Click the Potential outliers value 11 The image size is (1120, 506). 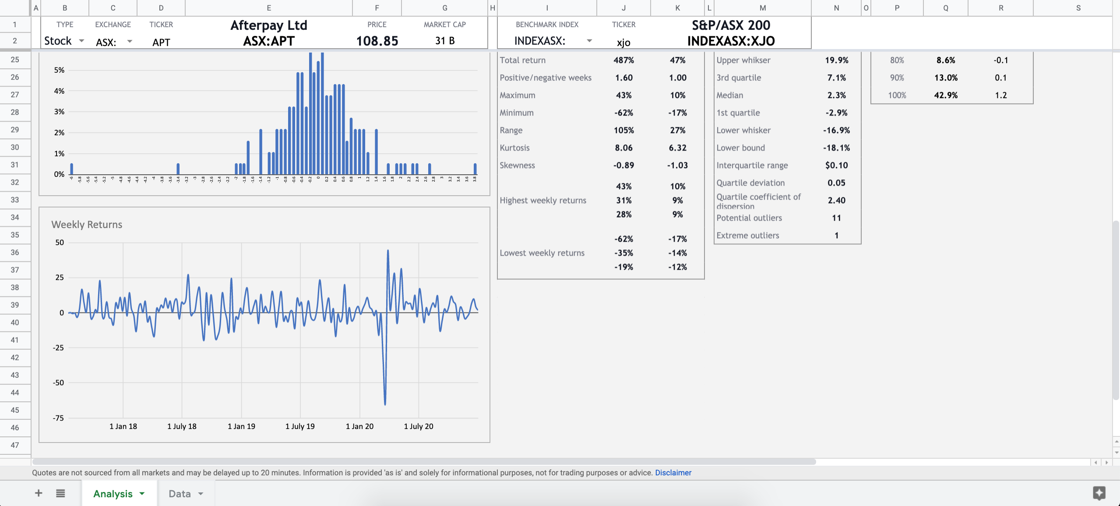[x=836, y=218]
